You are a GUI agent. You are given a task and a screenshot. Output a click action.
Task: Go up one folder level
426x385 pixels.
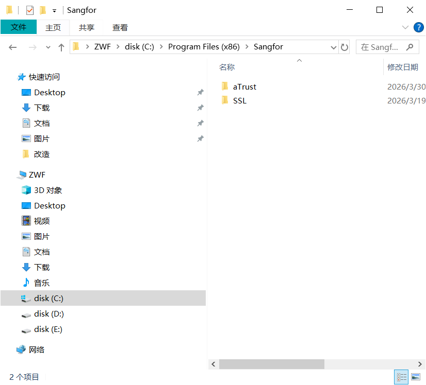tap(61, 47)
